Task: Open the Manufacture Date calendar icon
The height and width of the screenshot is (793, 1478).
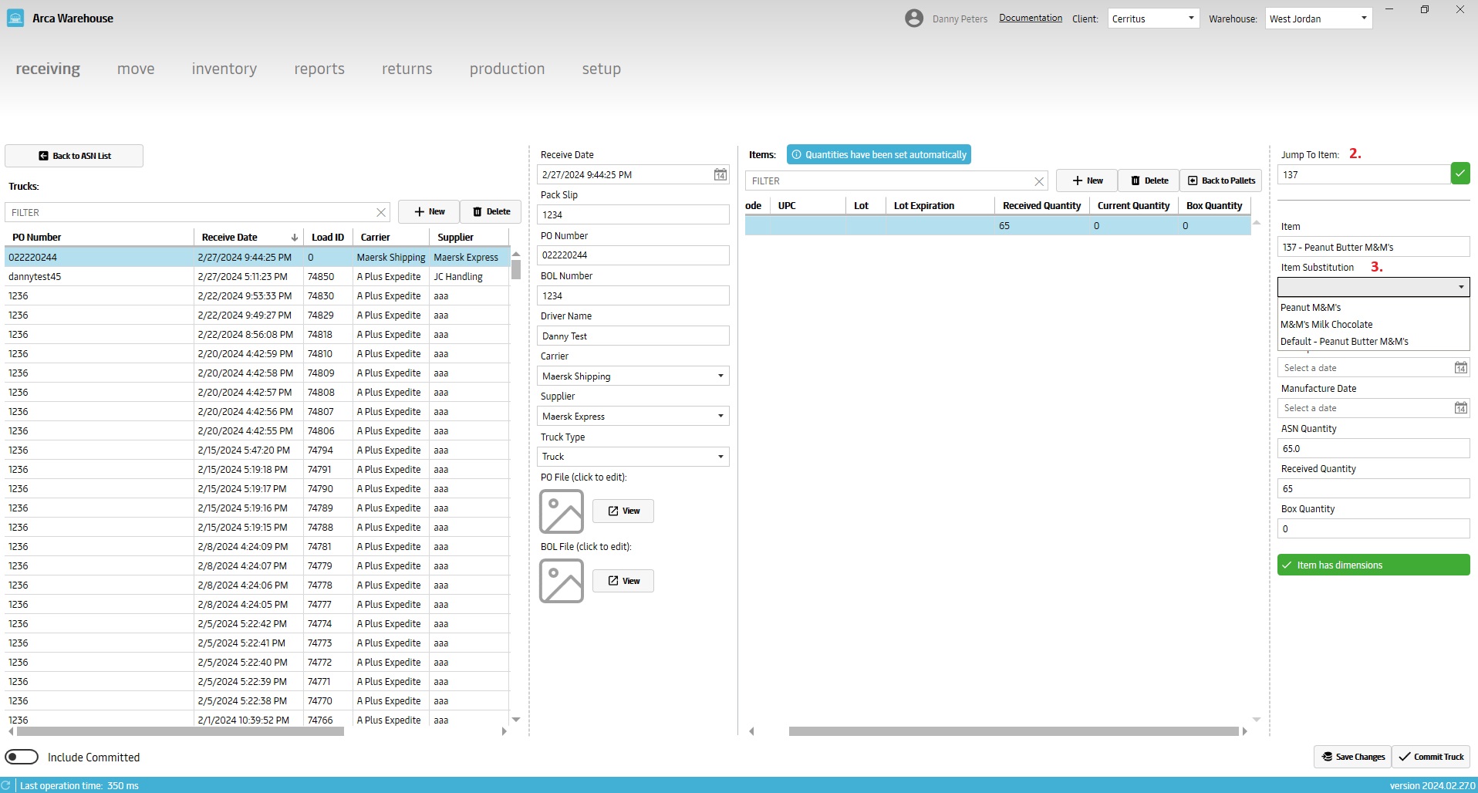Action: pos(1460,408)
